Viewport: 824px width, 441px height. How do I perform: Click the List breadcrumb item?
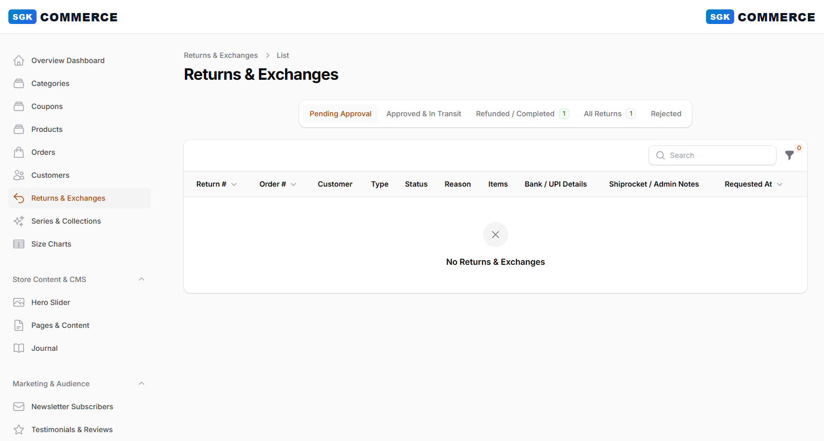coord(282,55)
